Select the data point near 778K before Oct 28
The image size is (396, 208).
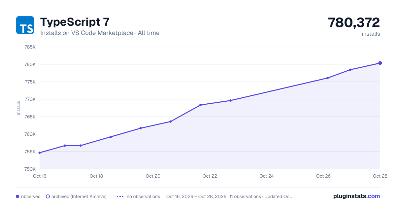click(x=350, y=70)
